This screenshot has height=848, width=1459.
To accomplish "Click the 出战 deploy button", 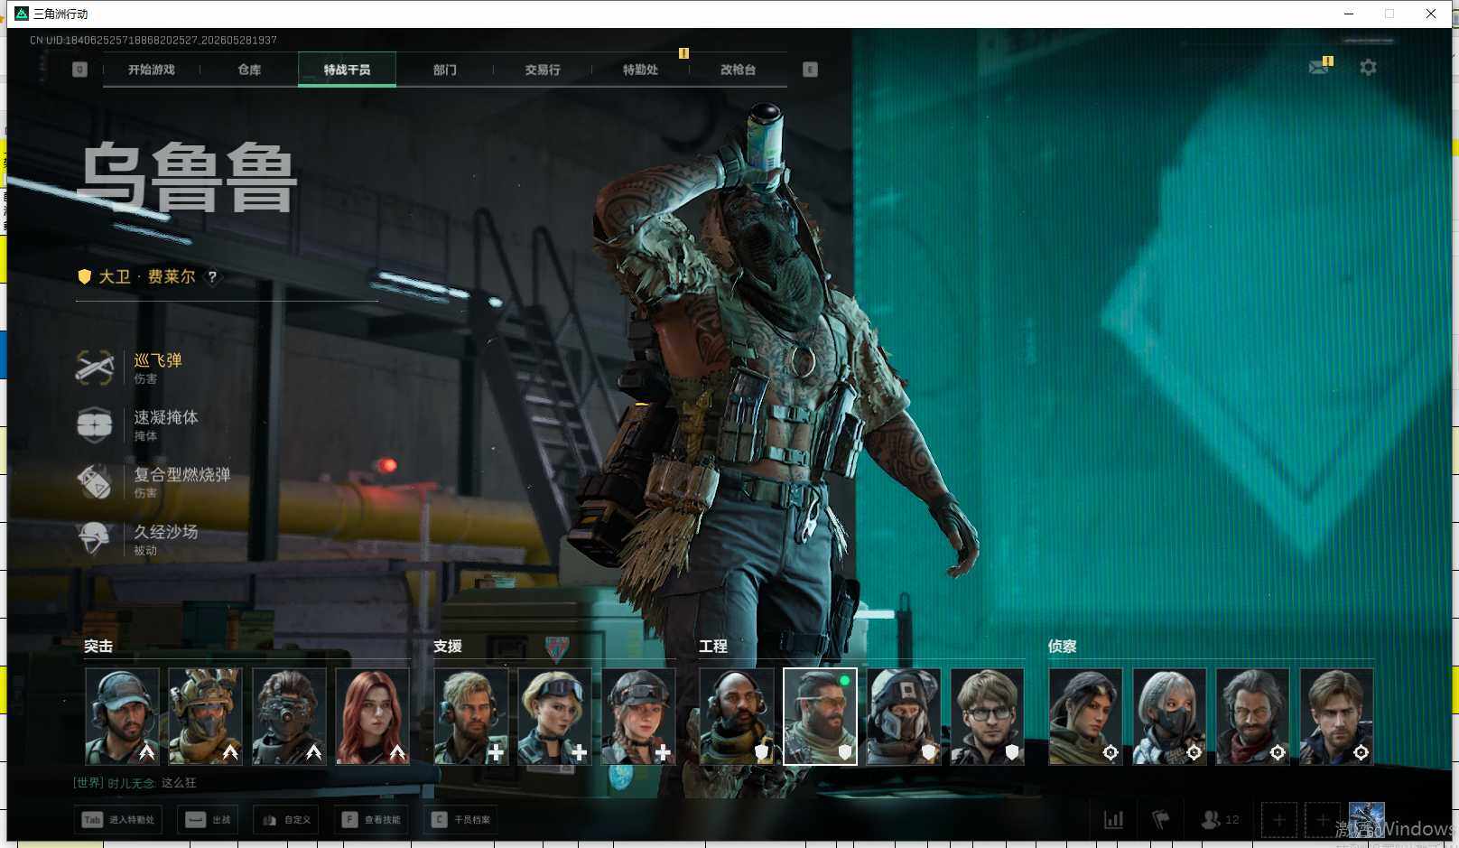I will (x=208, y=820).
